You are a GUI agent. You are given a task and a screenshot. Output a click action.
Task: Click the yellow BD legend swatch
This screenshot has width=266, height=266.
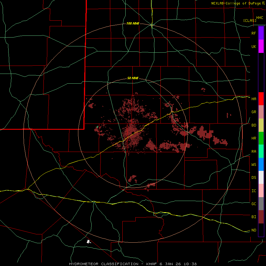[x=261, y=125]
